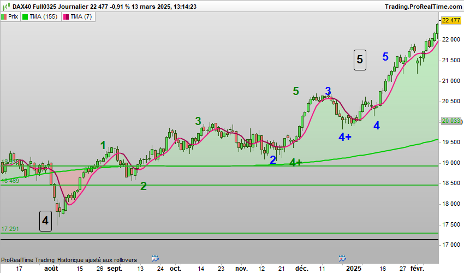Viewport: 464px width, 273px height.
Task: Click 21 000 on the price axis
Action: [451, 81]
